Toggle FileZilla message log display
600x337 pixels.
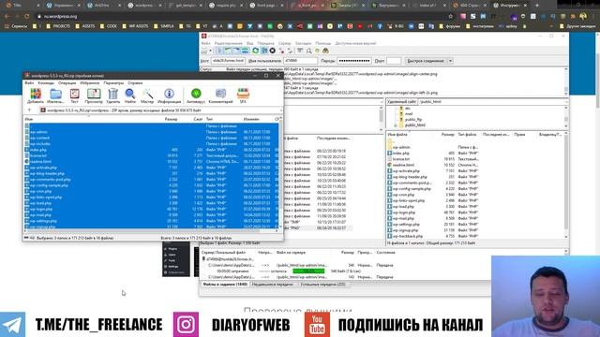(x=219, y=51)
